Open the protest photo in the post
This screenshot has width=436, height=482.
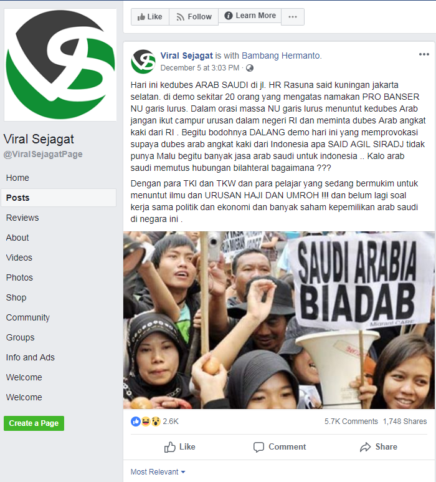tap(279, 320)
